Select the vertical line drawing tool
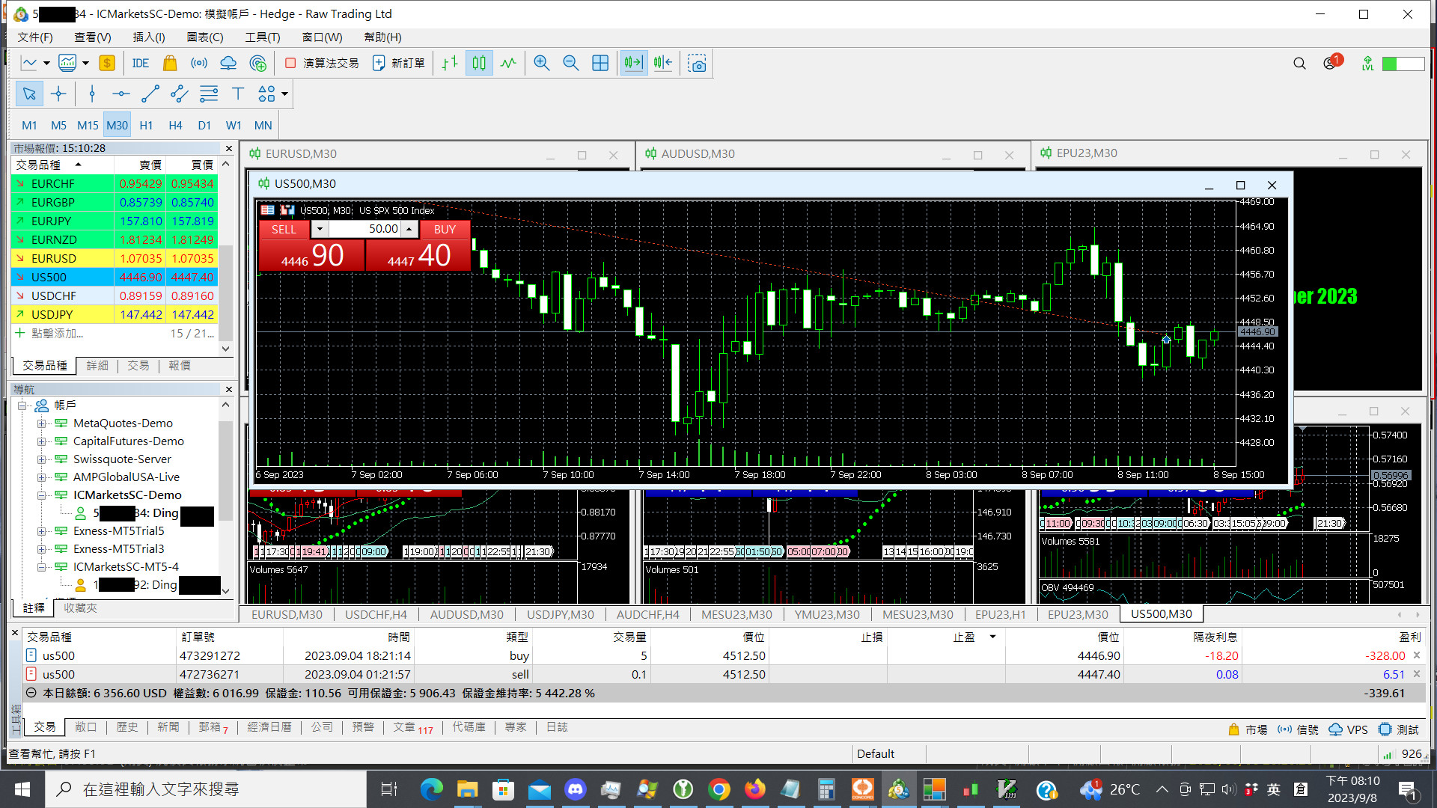 [x=92, y=94]
